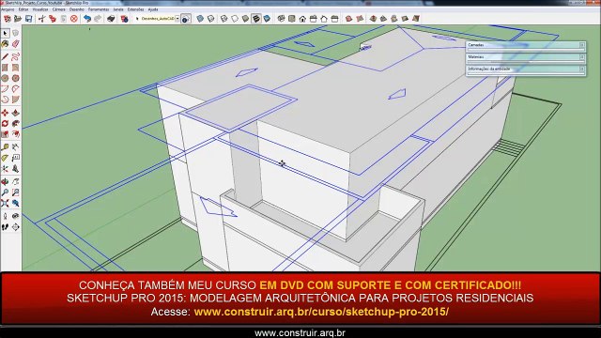The width and height of the screenshot is (601, 338).
Task: Expand the Materiais panel
Action: [526, 57]
